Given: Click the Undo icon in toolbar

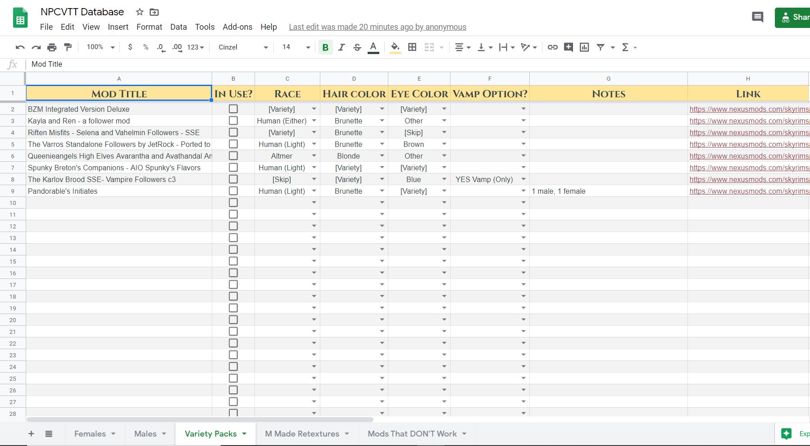Looking at the screenshot, I should (20, 47).
